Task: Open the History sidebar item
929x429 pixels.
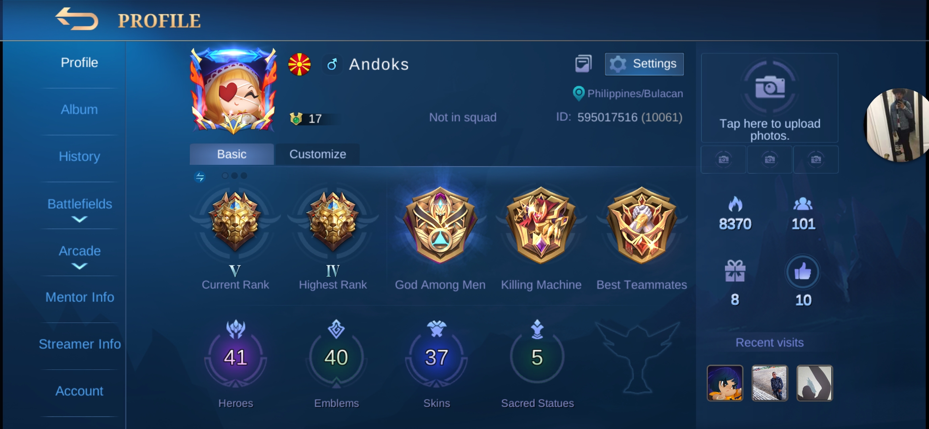Action: point(79,157)
